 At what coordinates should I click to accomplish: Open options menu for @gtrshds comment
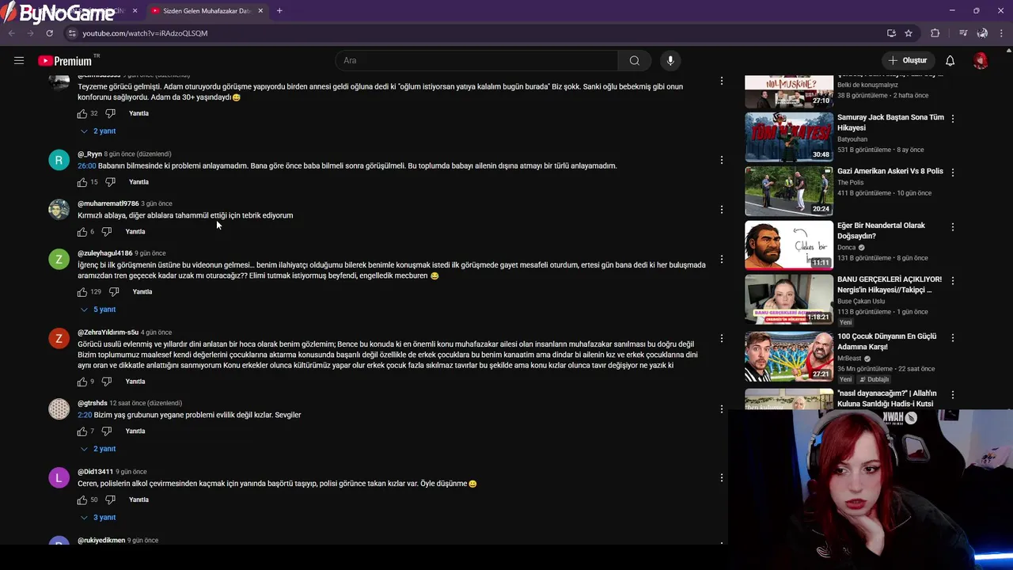coord(721,409)
